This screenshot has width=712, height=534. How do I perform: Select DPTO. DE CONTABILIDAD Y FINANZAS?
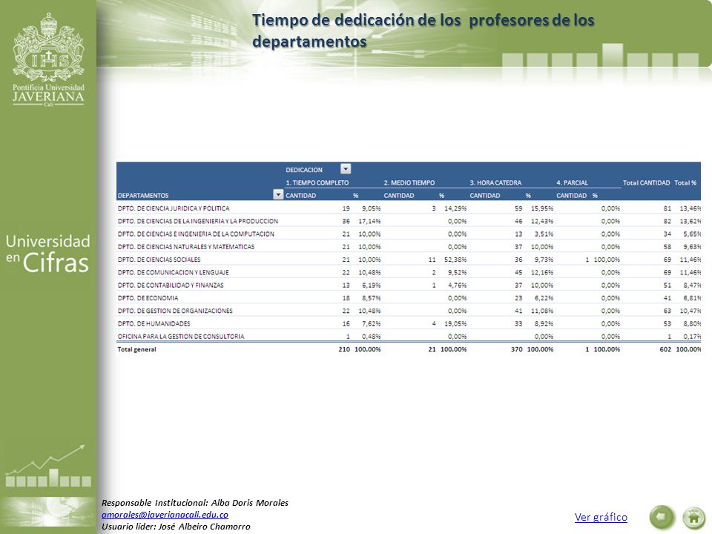[x=171, y=285]
